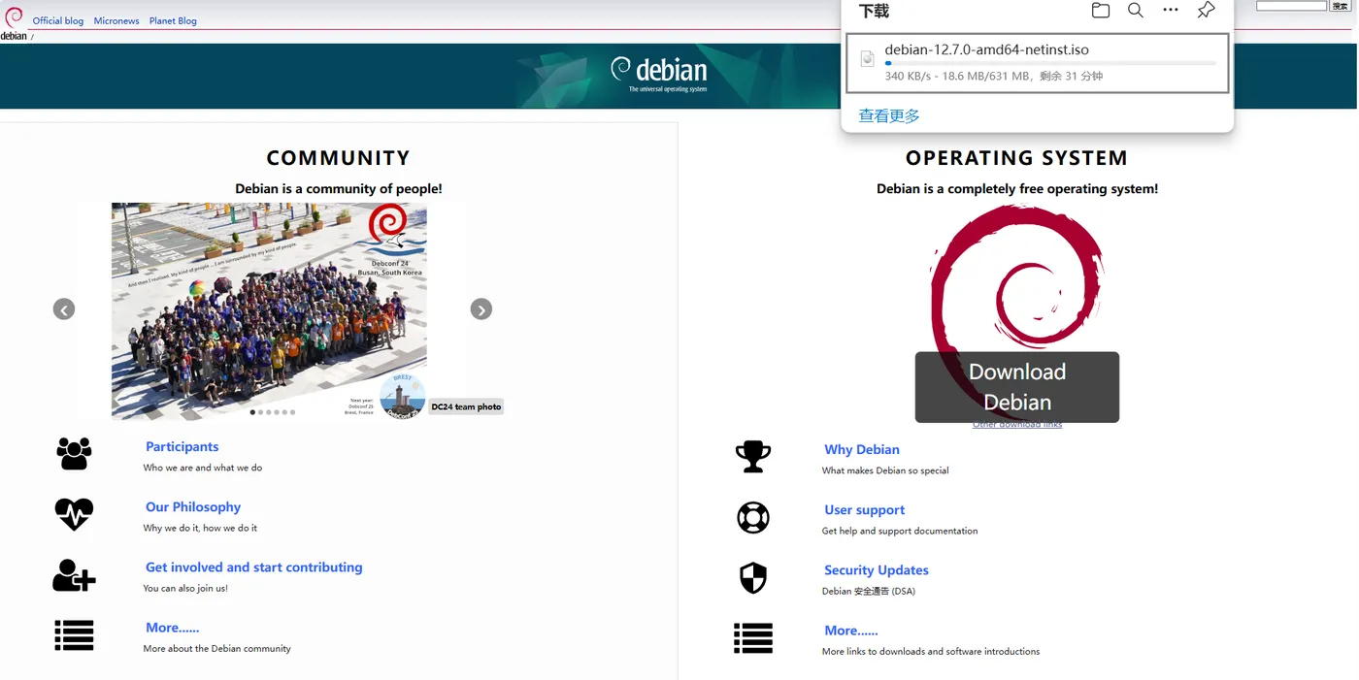The height and width of the screenshot is (680, 1359).
Task: Click the 搜索 search button
Action: (x=1340, y=6)
